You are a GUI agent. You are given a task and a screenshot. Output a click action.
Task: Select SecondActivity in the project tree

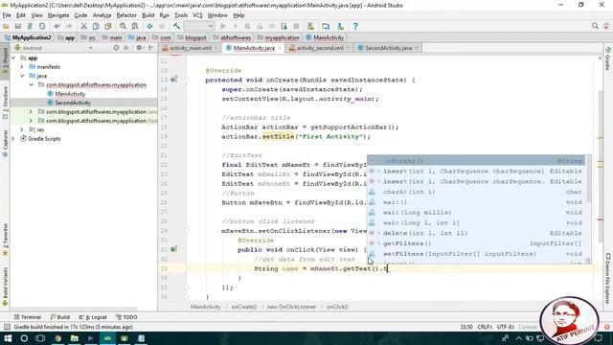click(73, 103)
